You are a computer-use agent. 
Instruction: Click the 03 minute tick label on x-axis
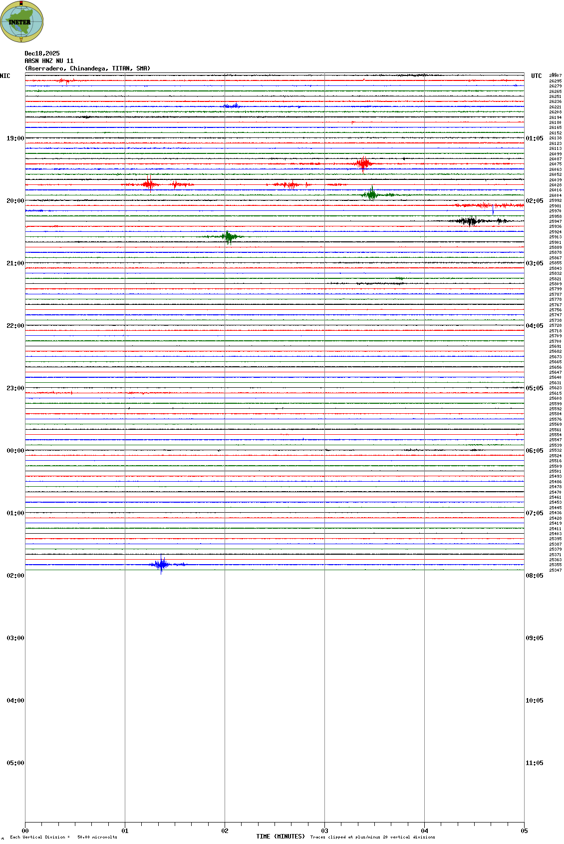coord(324,831)
